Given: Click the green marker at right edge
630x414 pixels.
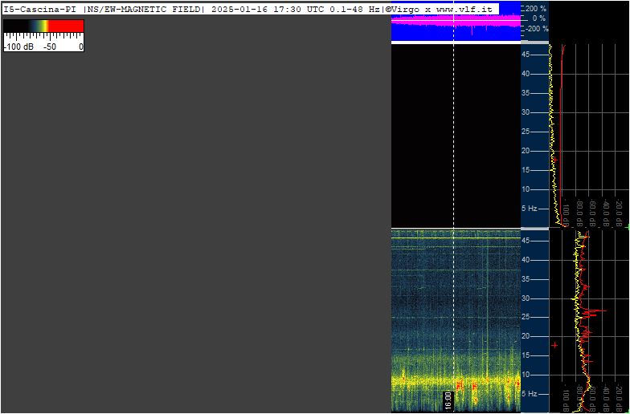Looking at the screenshot, I should tap(628, 226).
